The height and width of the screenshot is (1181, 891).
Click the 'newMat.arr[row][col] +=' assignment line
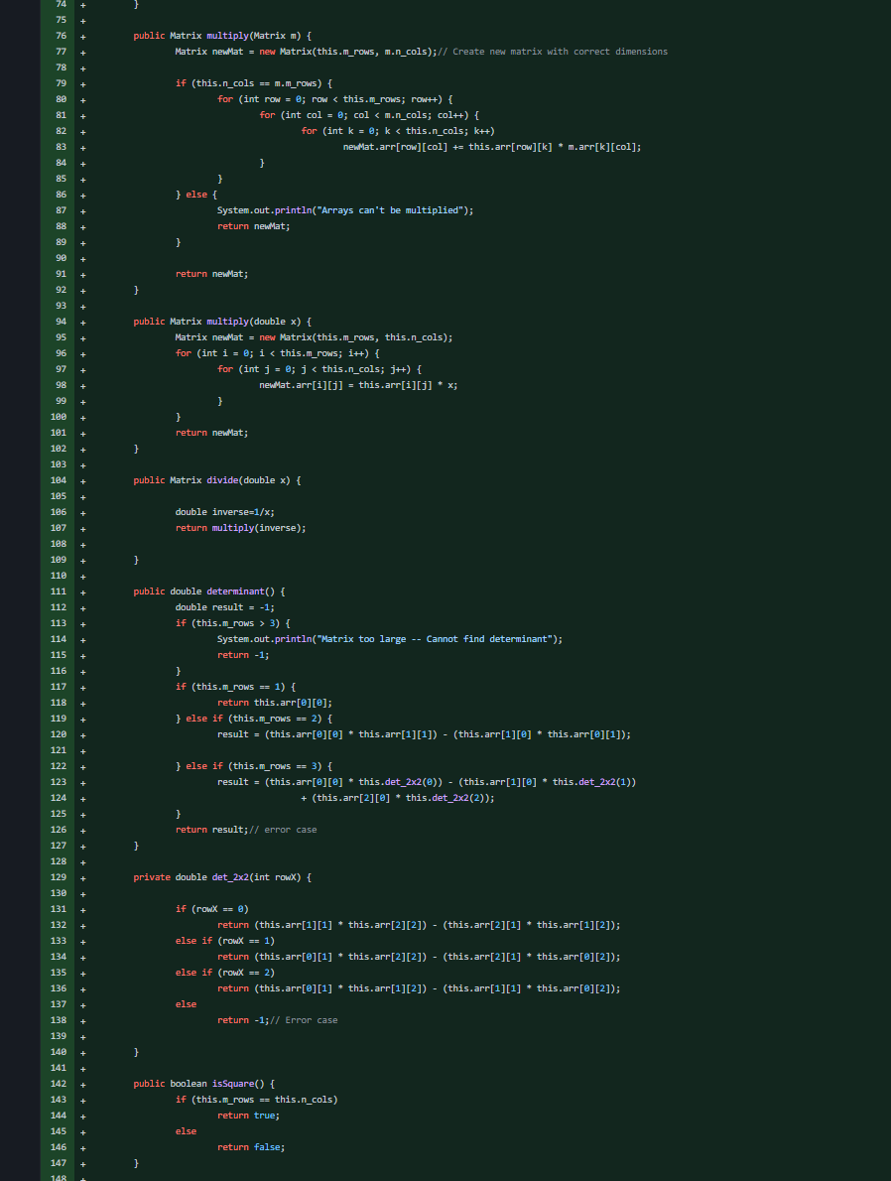492,147
